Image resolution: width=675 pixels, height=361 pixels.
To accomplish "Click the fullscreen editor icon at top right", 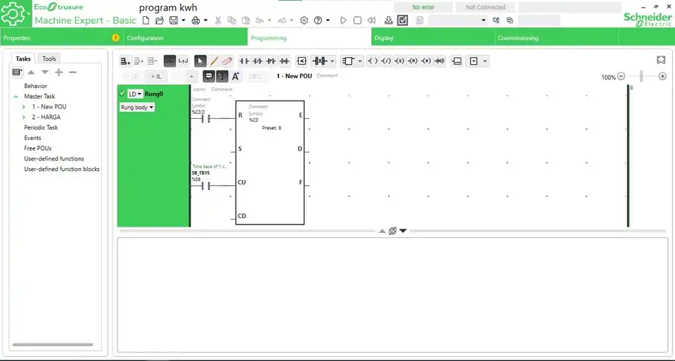I will pyautogui.click(x=661, y=60).
